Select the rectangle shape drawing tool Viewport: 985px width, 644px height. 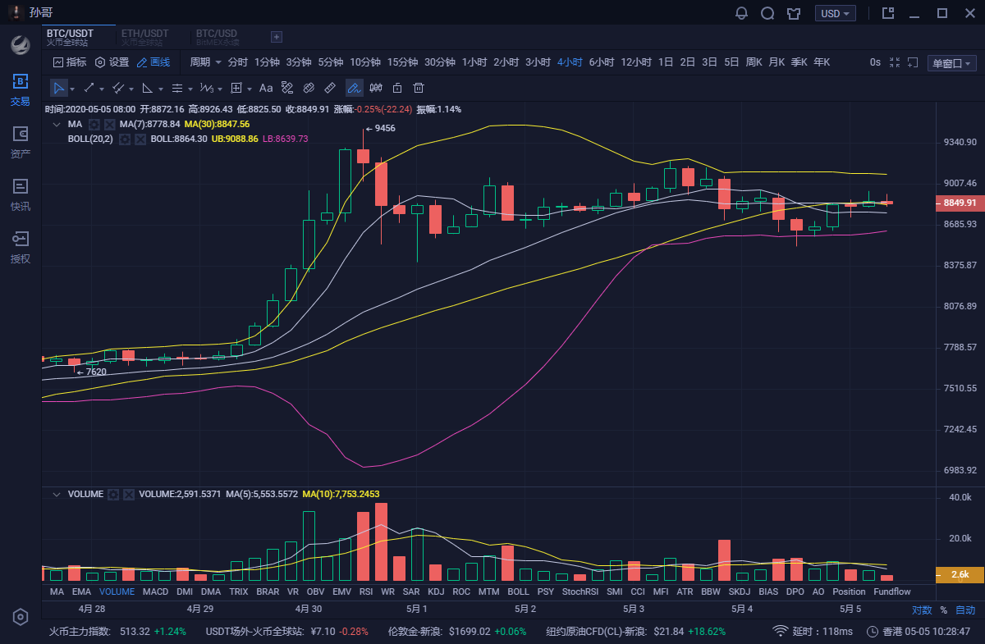tap(236, 88)
